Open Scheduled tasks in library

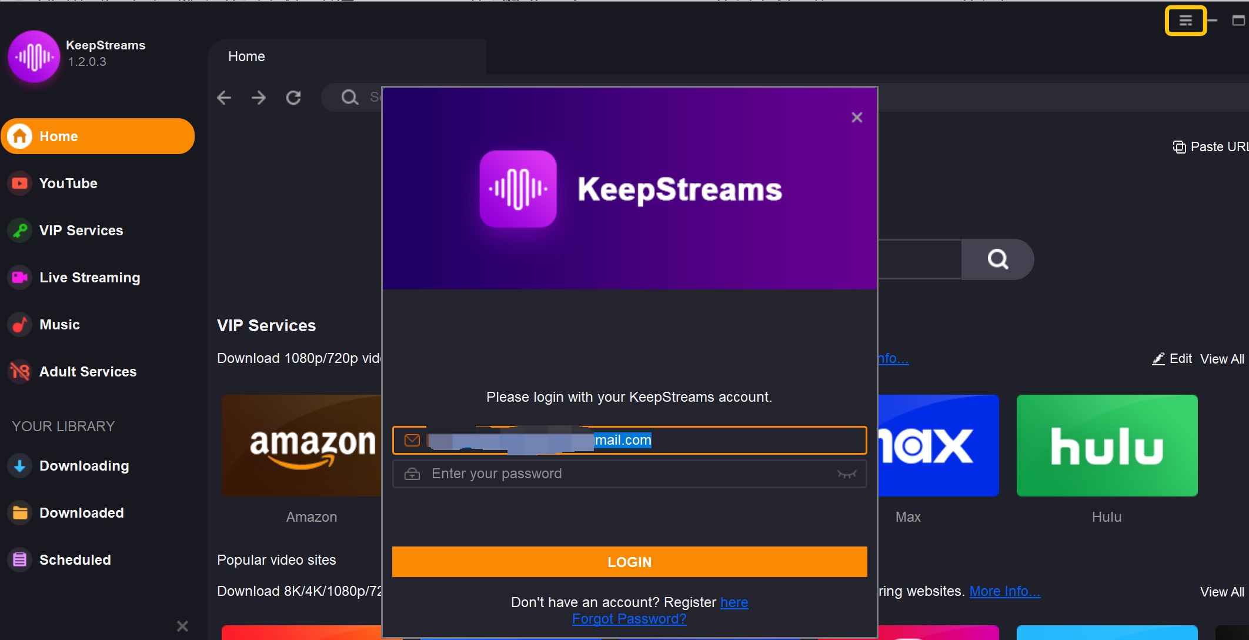tap(75, 560)
